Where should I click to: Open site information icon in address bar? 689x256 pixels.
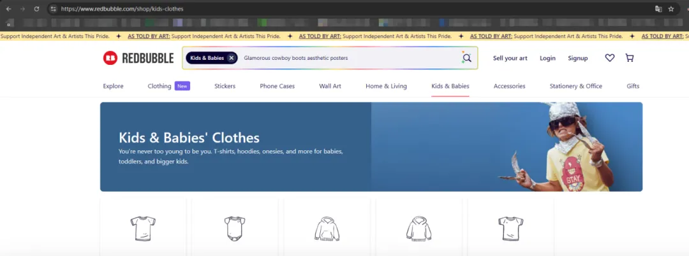click(53, 9)
